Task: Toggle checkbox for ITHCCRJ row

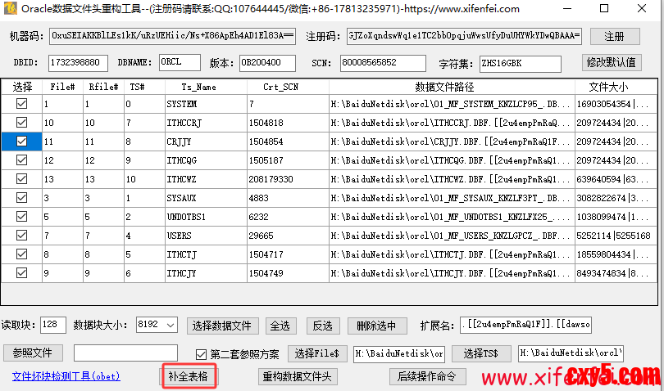Action: coord(21,123)
